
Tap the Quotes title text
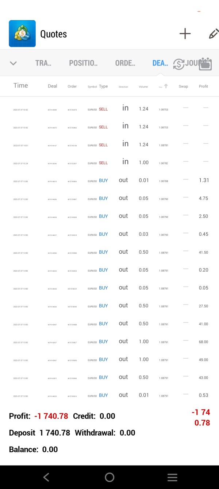[53, 34]
